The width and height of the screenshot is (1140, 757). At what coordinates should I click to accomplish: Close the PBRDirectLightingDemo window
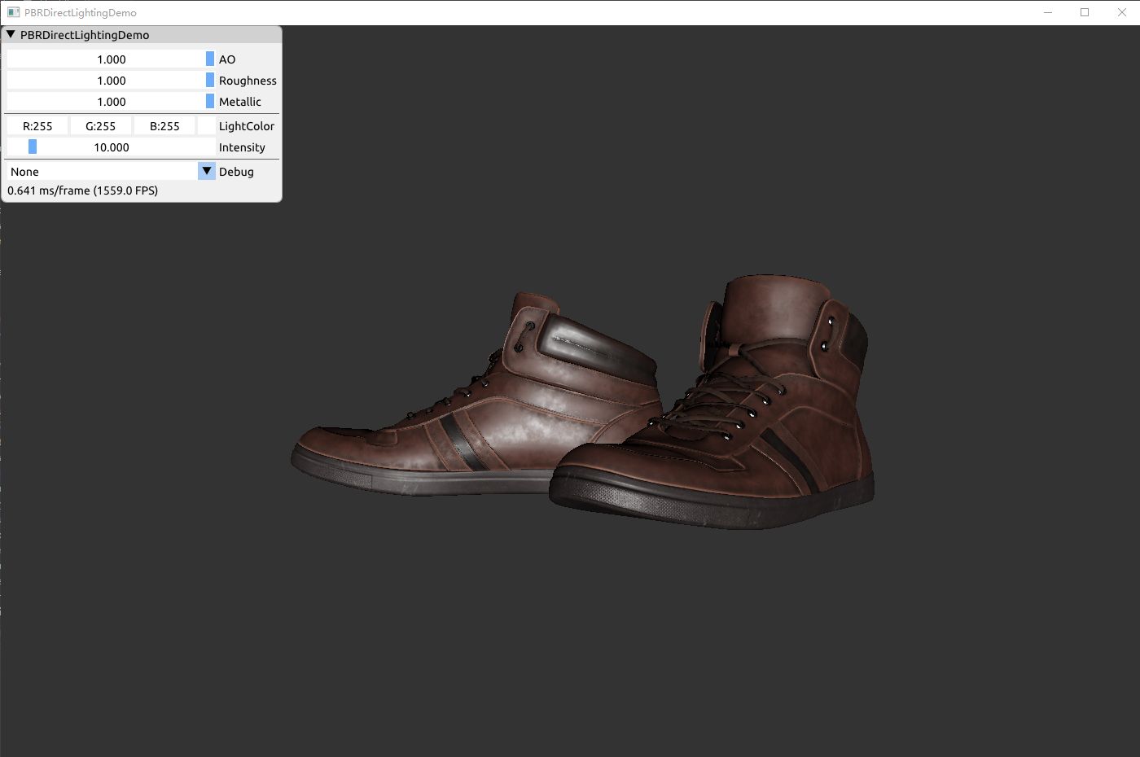(x=1121, y=12)
